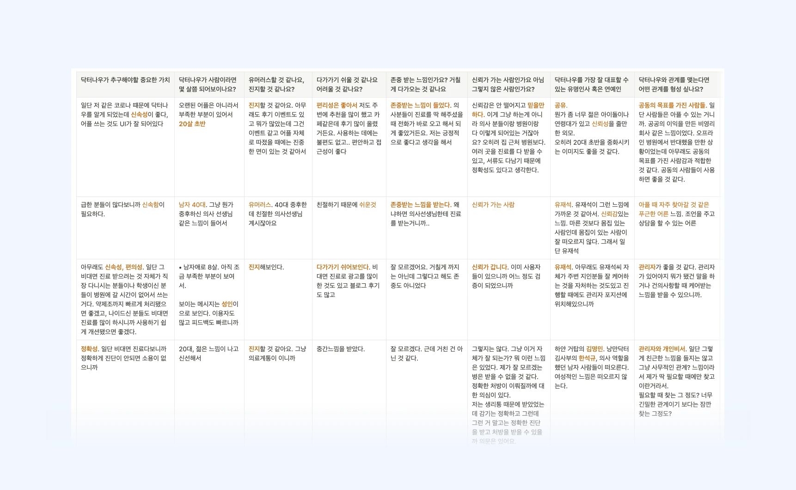Viewport: 796px width, 490px height.
Task: Click the '닥터나우가 추구해야할 중요한 가치' column header
Action: tap(125, 85)
